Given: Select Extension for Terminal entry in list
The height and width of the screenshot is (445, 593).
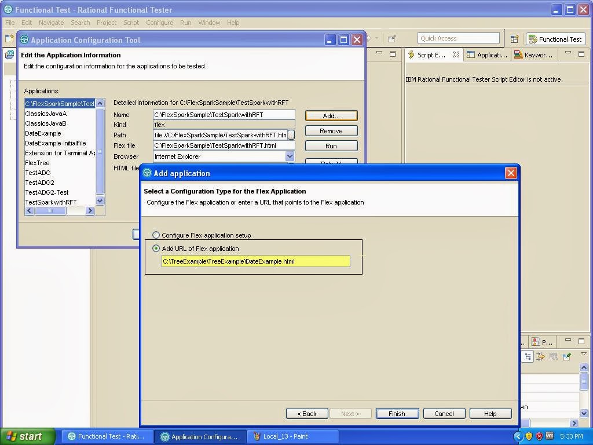Looking at the screenshot, I should pyautogui.click(x=60, y=153).
